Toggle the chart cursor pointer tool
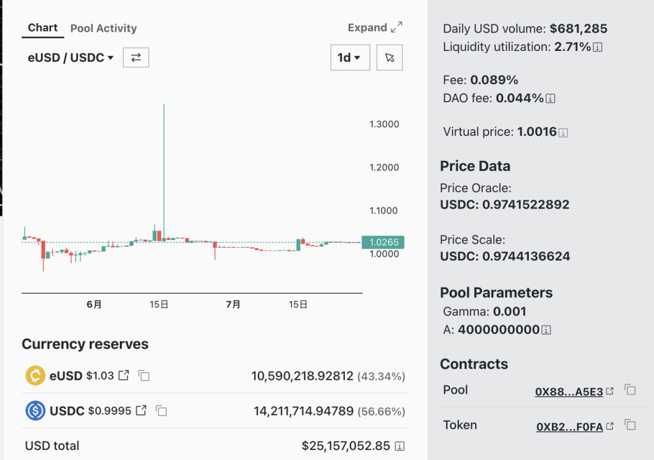This screenshot has width=654, height=460. (x=390, y=57)
